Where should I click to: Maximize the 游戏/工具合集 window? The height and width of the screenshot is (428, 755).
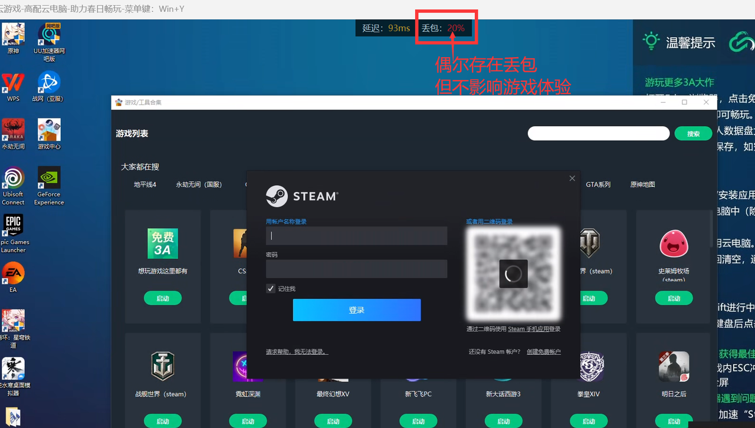tap(684, 102)
